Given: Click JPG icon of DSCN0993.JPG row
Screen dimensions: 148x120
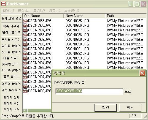Looking at the screenshot, I should tap(25, 58).
